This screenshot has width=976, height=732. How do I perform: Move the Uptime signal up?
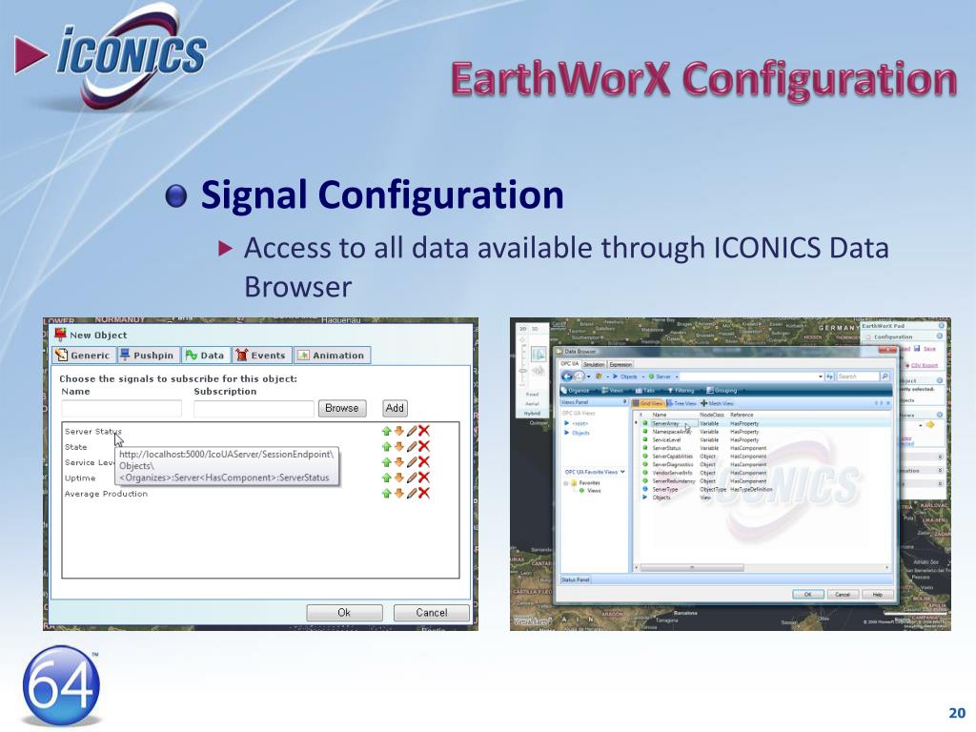point(386,478)
